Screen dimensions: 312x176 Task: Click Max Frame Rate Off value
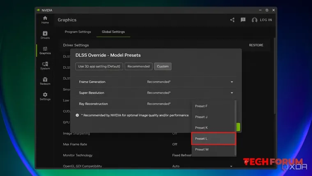point(175,144)
